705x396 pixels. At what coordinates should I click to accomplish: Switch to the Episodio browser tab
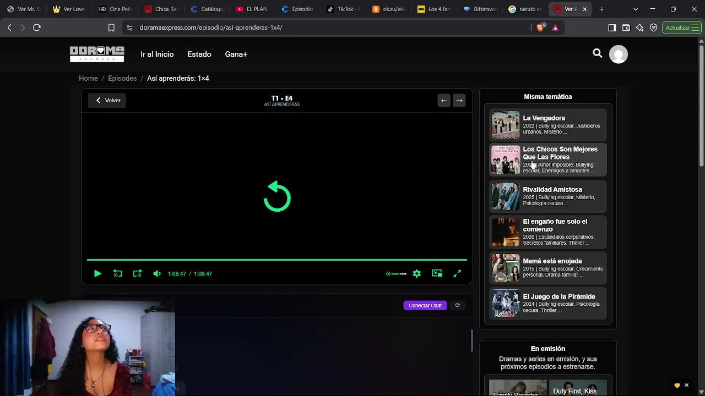click(x=298, y=9)
